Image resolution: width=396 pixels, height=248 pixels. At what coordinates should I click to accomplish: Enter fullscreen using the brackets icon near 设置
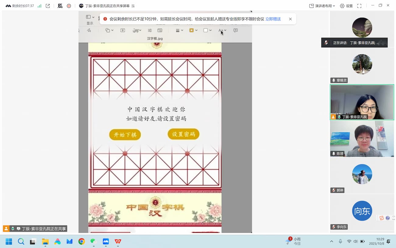pyautogui.click(x=360, y=5)
